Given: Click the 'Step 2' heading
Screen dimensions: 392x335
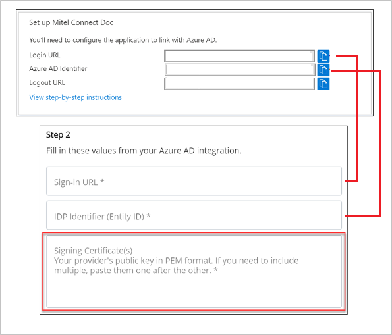Looking at the screenshot, I should pyautogui.click(x=58, y=135).
